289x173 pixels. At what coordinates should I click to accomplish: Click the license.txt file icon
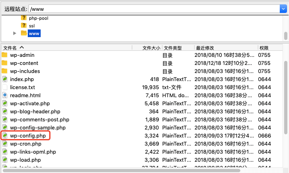5,87
